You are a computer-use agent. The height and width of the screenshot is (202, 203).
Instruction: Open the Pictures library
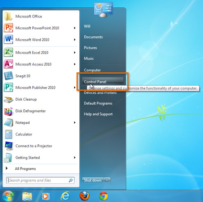click(x=90, y=48)
